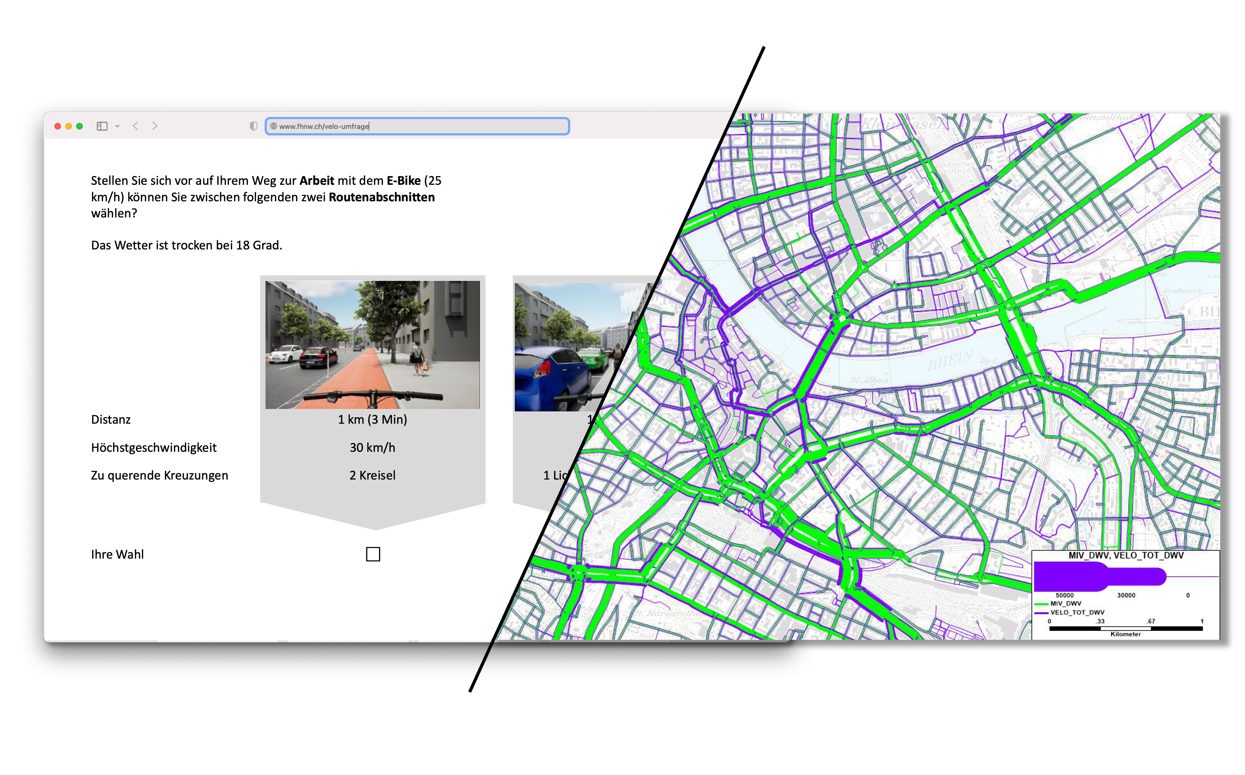Click the yellow minimize window button
Image resolution: width=1245 pixels, height=775 pixels.
tap(69, 126)
